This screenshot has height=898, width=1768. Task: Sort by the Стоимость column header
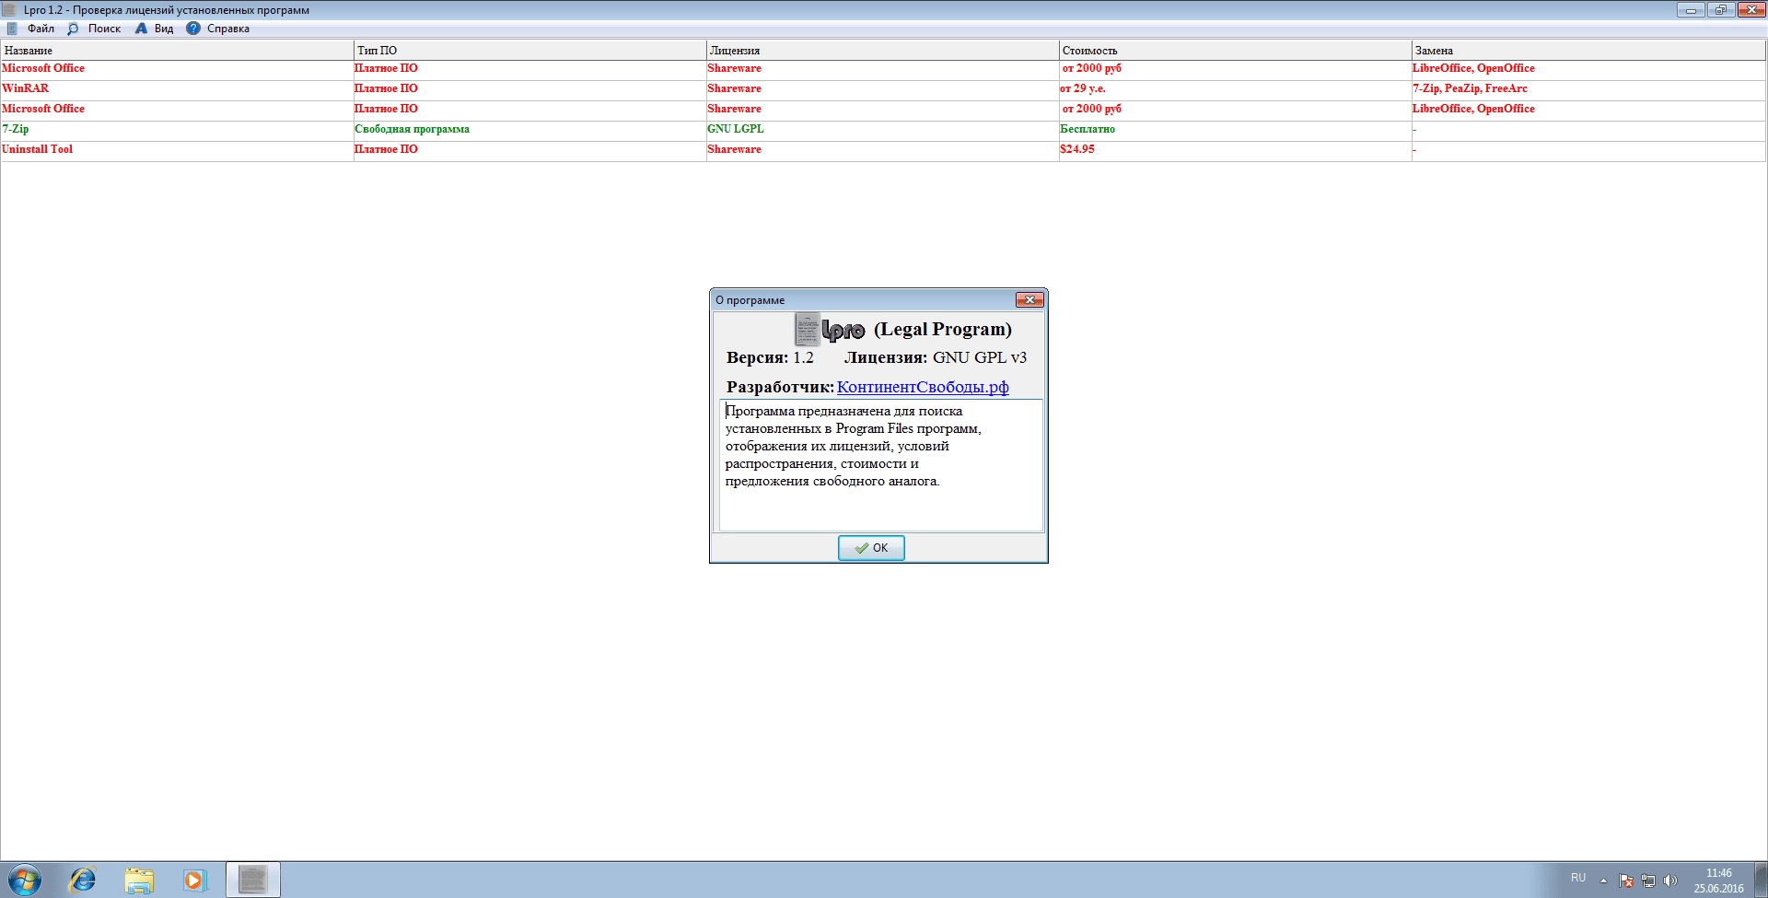point(1235,51)
